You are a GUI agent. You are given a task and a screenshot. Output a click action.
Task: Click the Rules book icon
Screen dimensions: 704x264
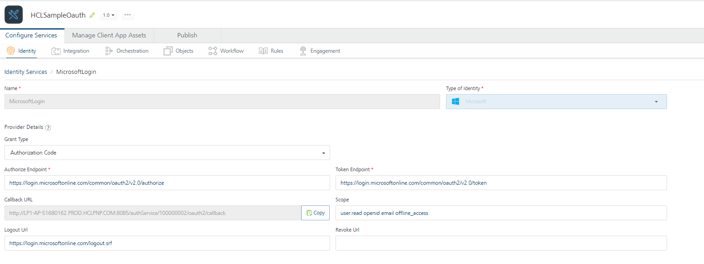(x=263, y=51)
